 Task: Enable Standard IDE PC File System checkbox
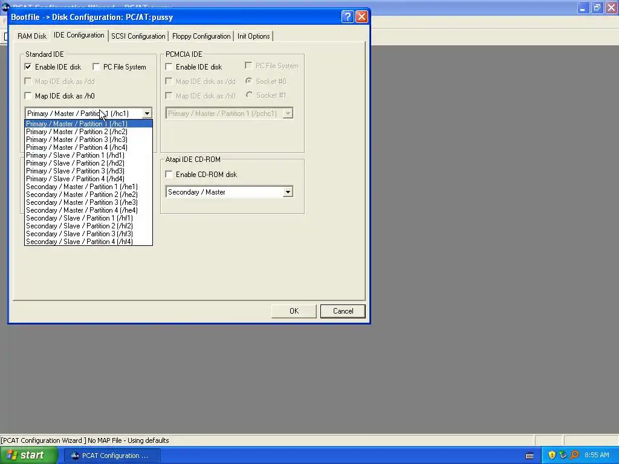pyautogui.click(x=96, y=66)
